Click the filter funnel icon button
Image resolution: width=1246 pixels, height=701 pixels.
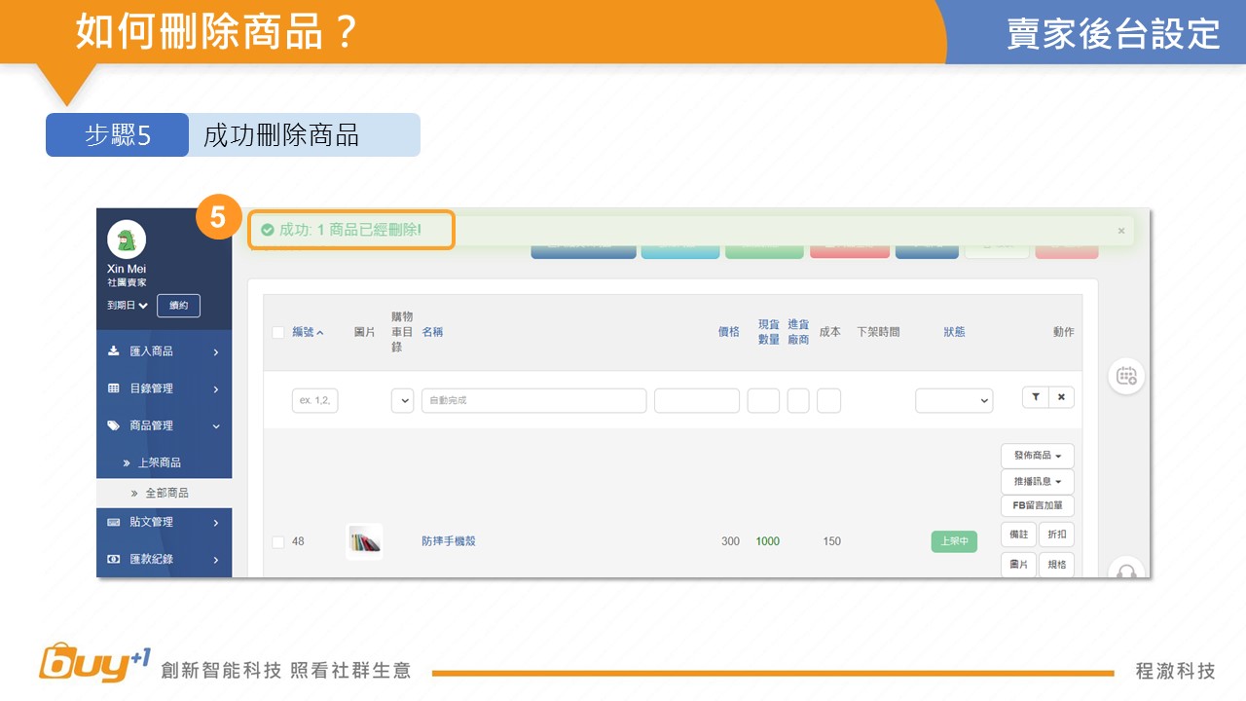(x=1036, y=397)
